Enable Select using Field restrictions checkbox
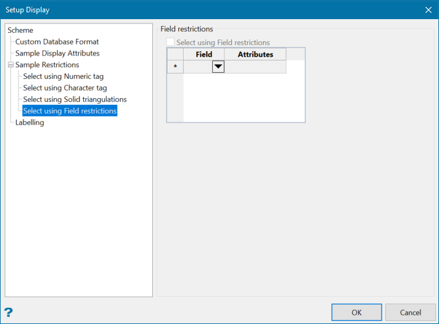This screenshot has height=324, width=439. tap(170, 42)
